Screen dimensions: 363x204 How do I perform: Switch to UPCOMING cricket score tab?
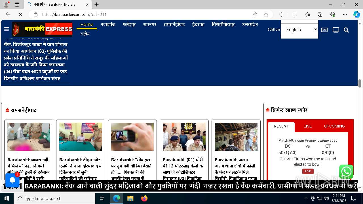pyautogui.click(x=334, y=126)
